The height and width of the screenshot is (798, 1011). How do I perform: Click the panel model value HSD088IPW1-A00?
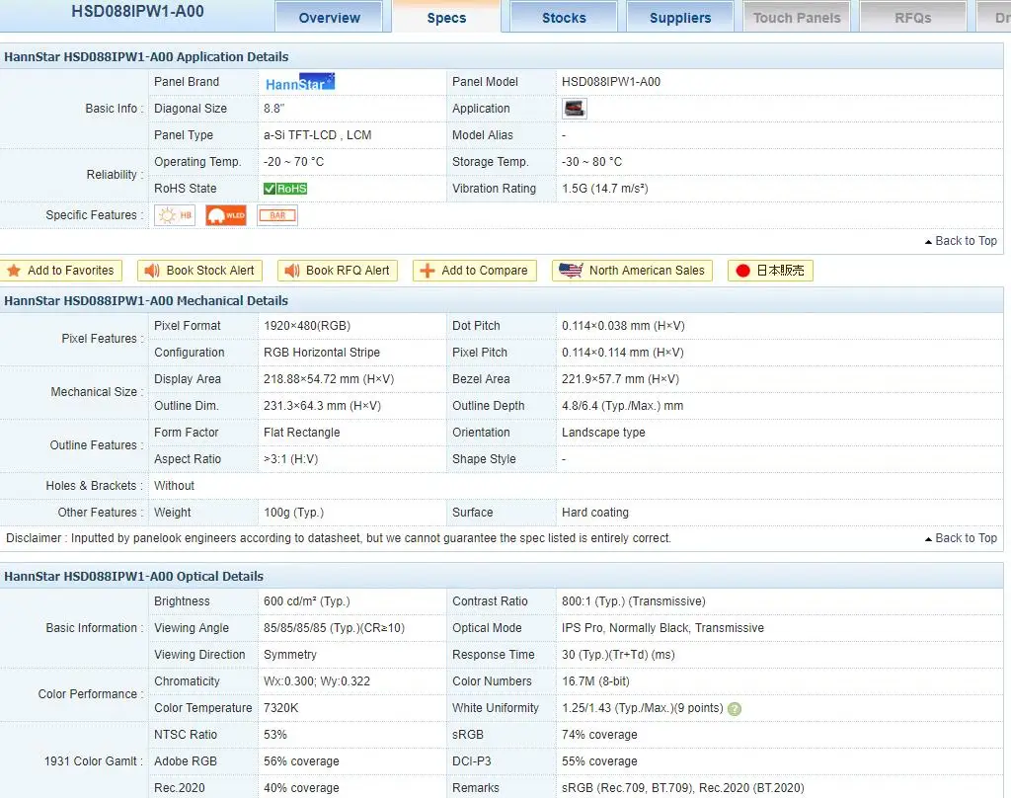pyautogui.click(x=610, y=82)
